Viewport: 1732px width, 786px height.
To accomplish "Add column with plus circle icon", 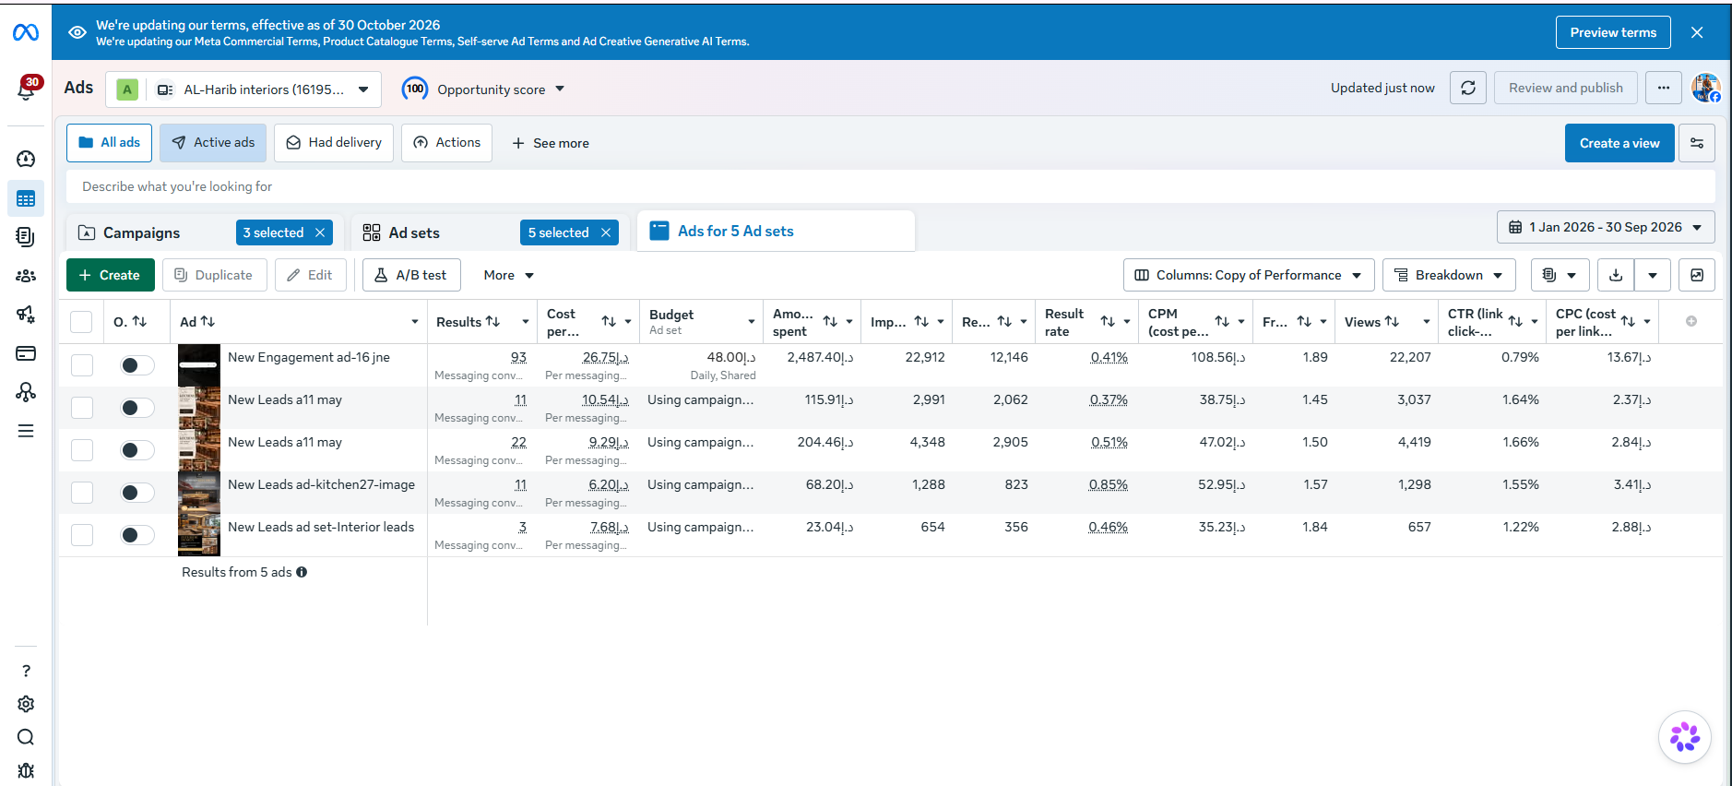I will pos(1691,321).
